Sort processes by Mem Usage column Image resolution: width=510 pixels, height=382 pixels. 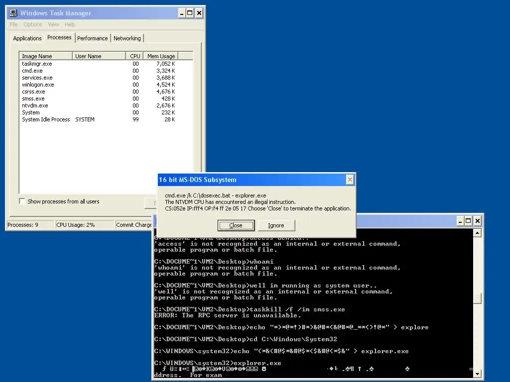(161, 56)
